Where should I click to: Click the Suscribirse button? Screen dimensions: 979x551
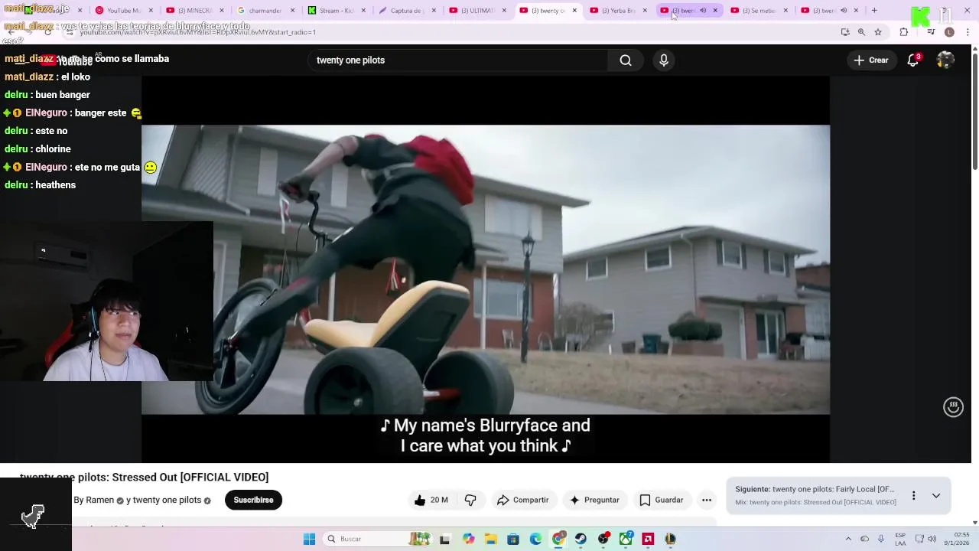point(253,500)
